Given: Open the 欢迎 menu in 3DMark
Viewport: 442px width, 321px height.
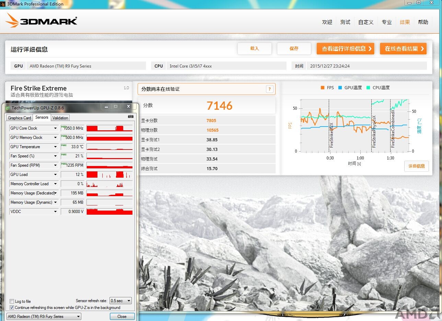Looking at the screenshot, I should [327, 22].
